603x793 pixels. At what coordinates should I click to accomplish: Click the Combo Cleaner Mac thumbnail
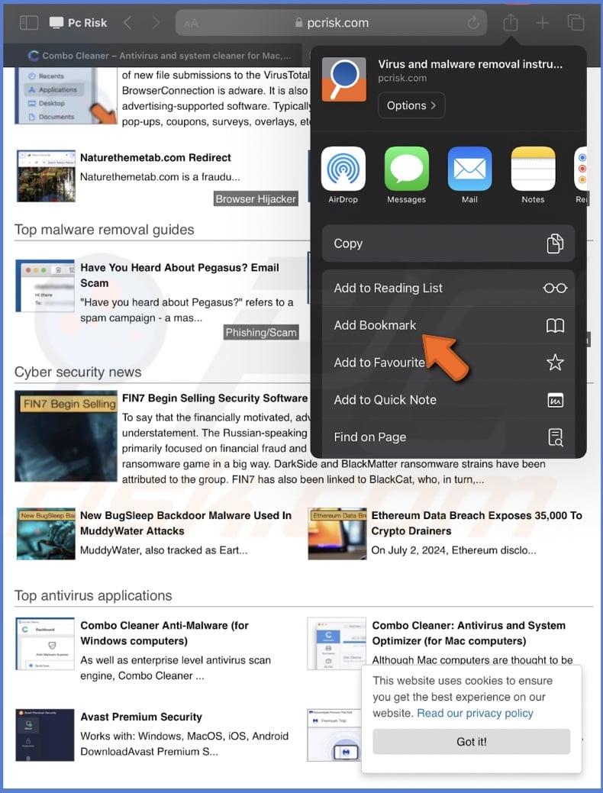click(337, 643)
